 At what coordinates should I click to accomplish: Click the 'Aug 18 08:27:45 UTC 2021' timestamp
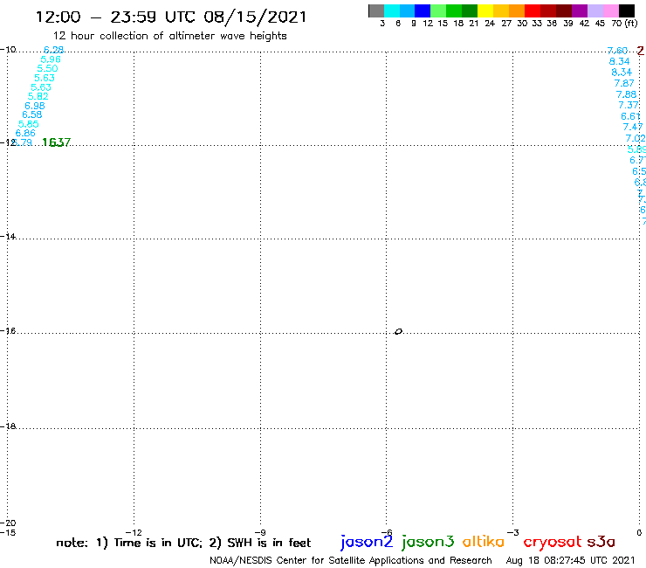click(x=571, y=561)
